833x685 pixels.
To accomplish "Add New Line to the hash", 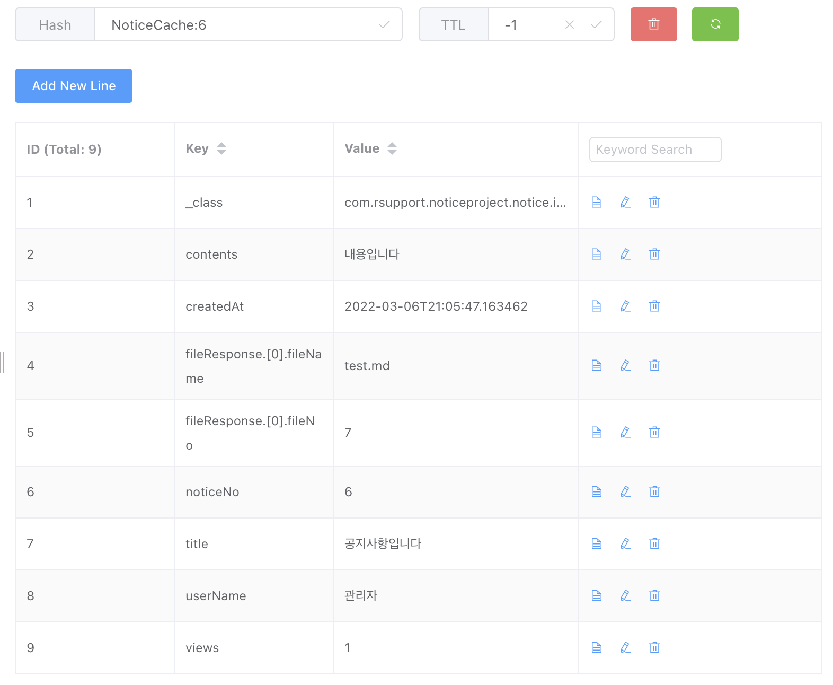I will click(74, 86).
